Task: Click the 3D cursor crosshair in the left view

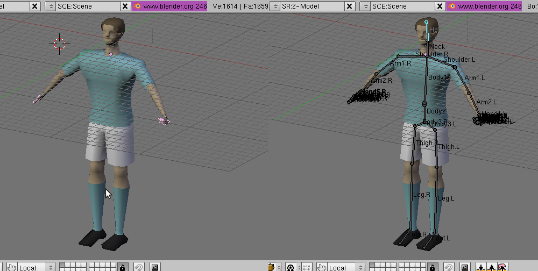Action: point(60,44)
